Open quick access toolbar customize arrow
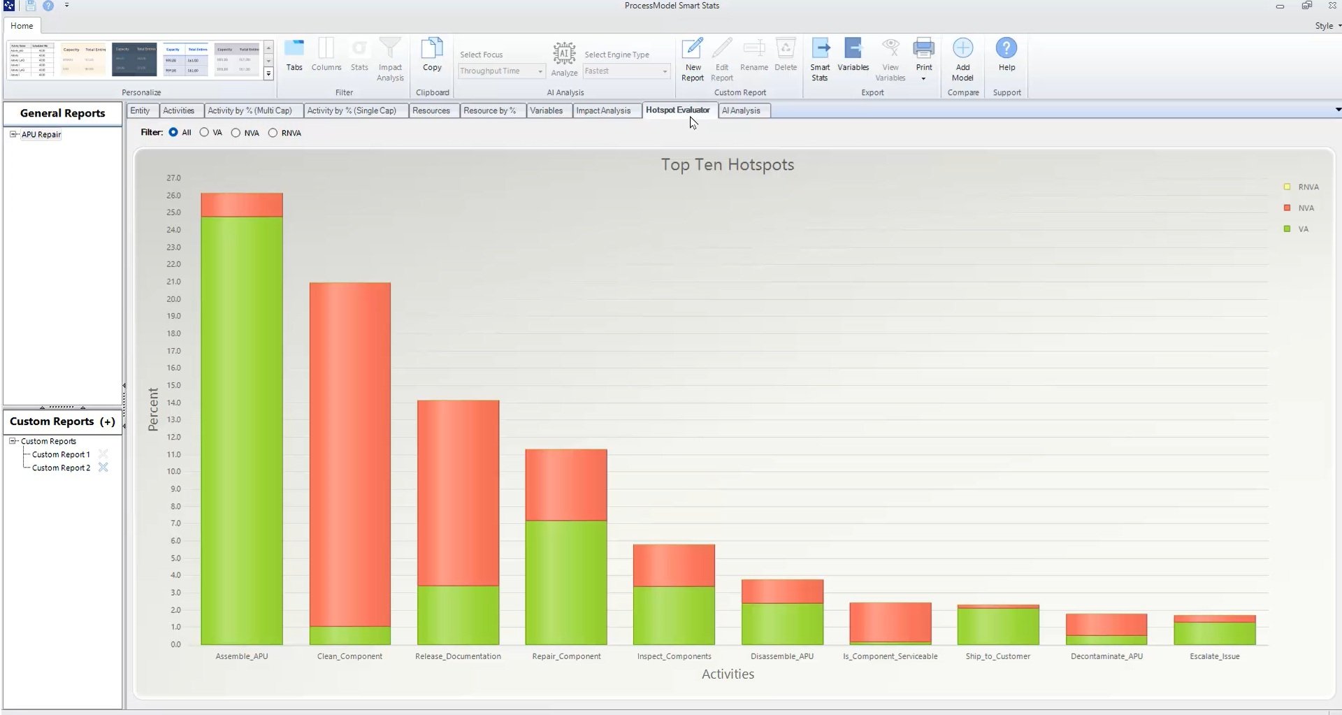The height and width of the screenshot is (715, 1342). coord(66,6)
